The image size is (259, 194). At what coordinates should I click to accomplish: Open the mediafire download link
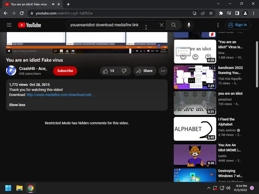[x=60, y=95]
